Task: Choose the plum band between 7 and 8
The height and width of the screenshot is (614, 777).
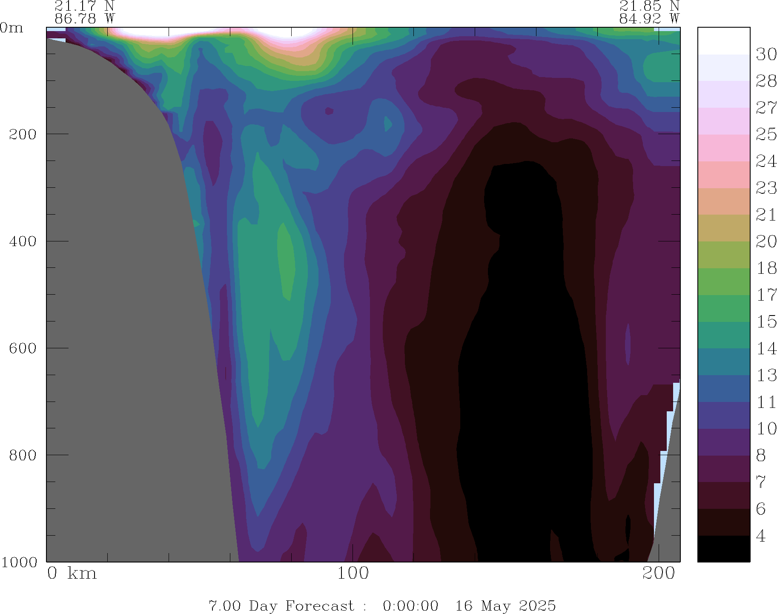Action: (724, 469)
